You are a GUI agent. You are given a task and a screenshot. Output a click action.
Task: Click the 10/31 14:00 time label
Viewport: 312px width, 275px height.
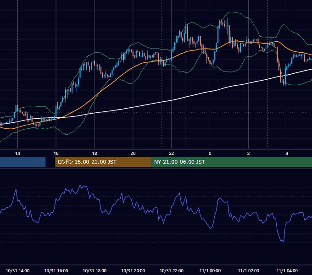point(18,270)
